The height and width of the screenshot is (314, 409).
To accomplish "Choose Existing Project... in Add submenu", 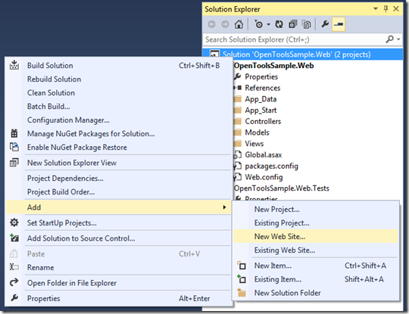I will (x=316, y=222).
